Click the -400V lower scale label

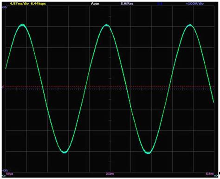5,171
